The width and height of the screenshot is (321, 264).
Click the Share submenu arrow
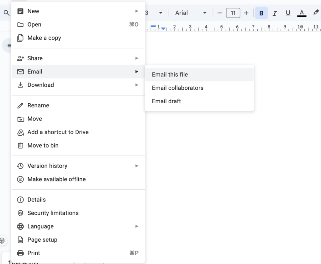tap(137, 58)
